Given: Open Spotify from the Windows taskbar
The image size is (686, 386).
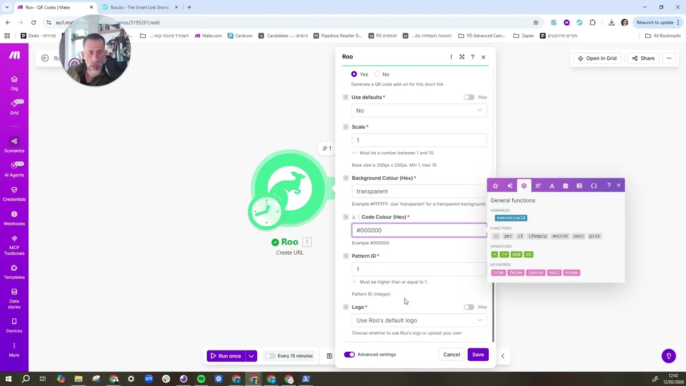Looking at the screenshot, I should click(x=201, y=379).
